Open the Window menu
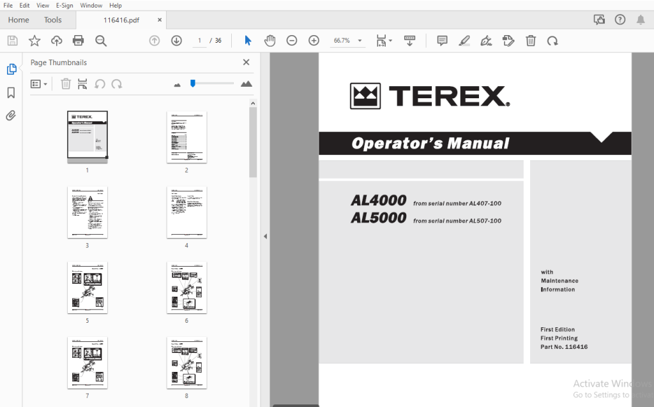Image resolution: width=654 pixels, height=407 pixels. (91, 5)
